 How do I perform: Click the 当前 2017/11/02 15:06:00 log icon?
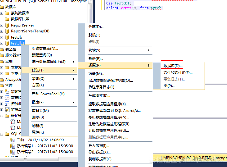13,140
